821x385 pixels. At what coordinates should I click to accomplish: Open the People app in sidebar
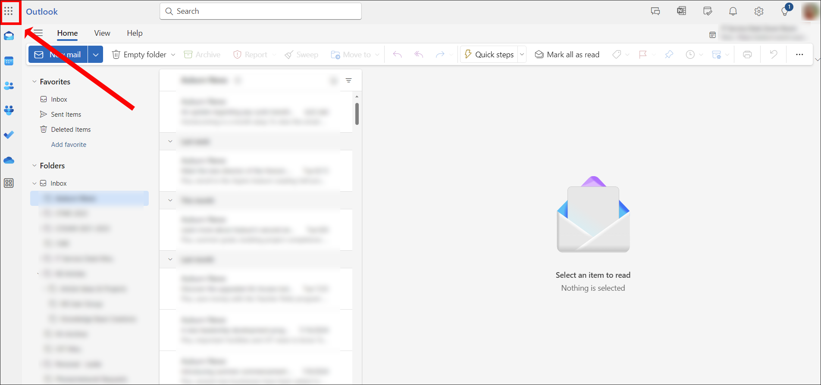point(9,86)
